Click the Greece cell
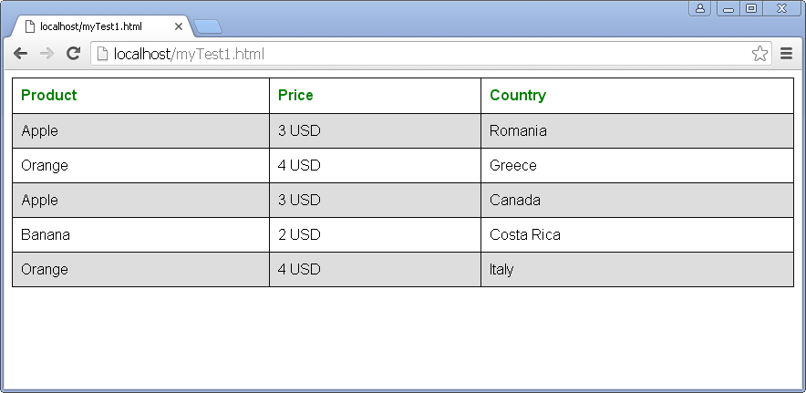Screen dimensions: 806x393 tap(513, 165)
